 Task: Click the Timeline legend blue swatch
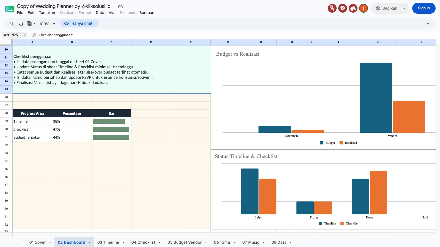(320, 223)
